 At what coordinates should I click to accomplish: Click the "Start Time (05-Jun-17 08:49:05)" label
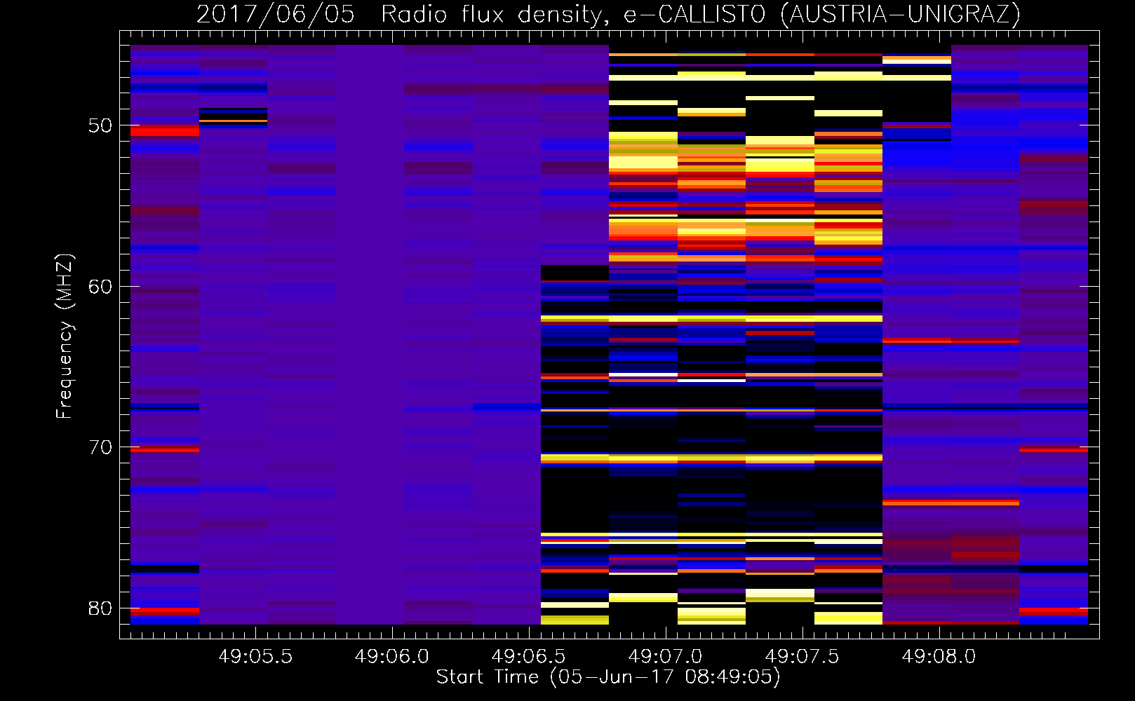coord(608,677)
